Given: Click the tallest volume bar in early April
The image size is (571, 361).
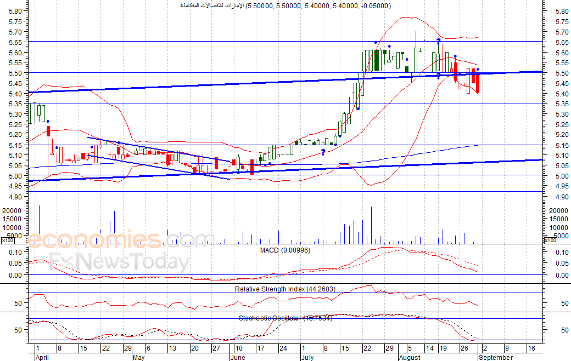Looking at the screenshot, I should click(x=40, y=225).
